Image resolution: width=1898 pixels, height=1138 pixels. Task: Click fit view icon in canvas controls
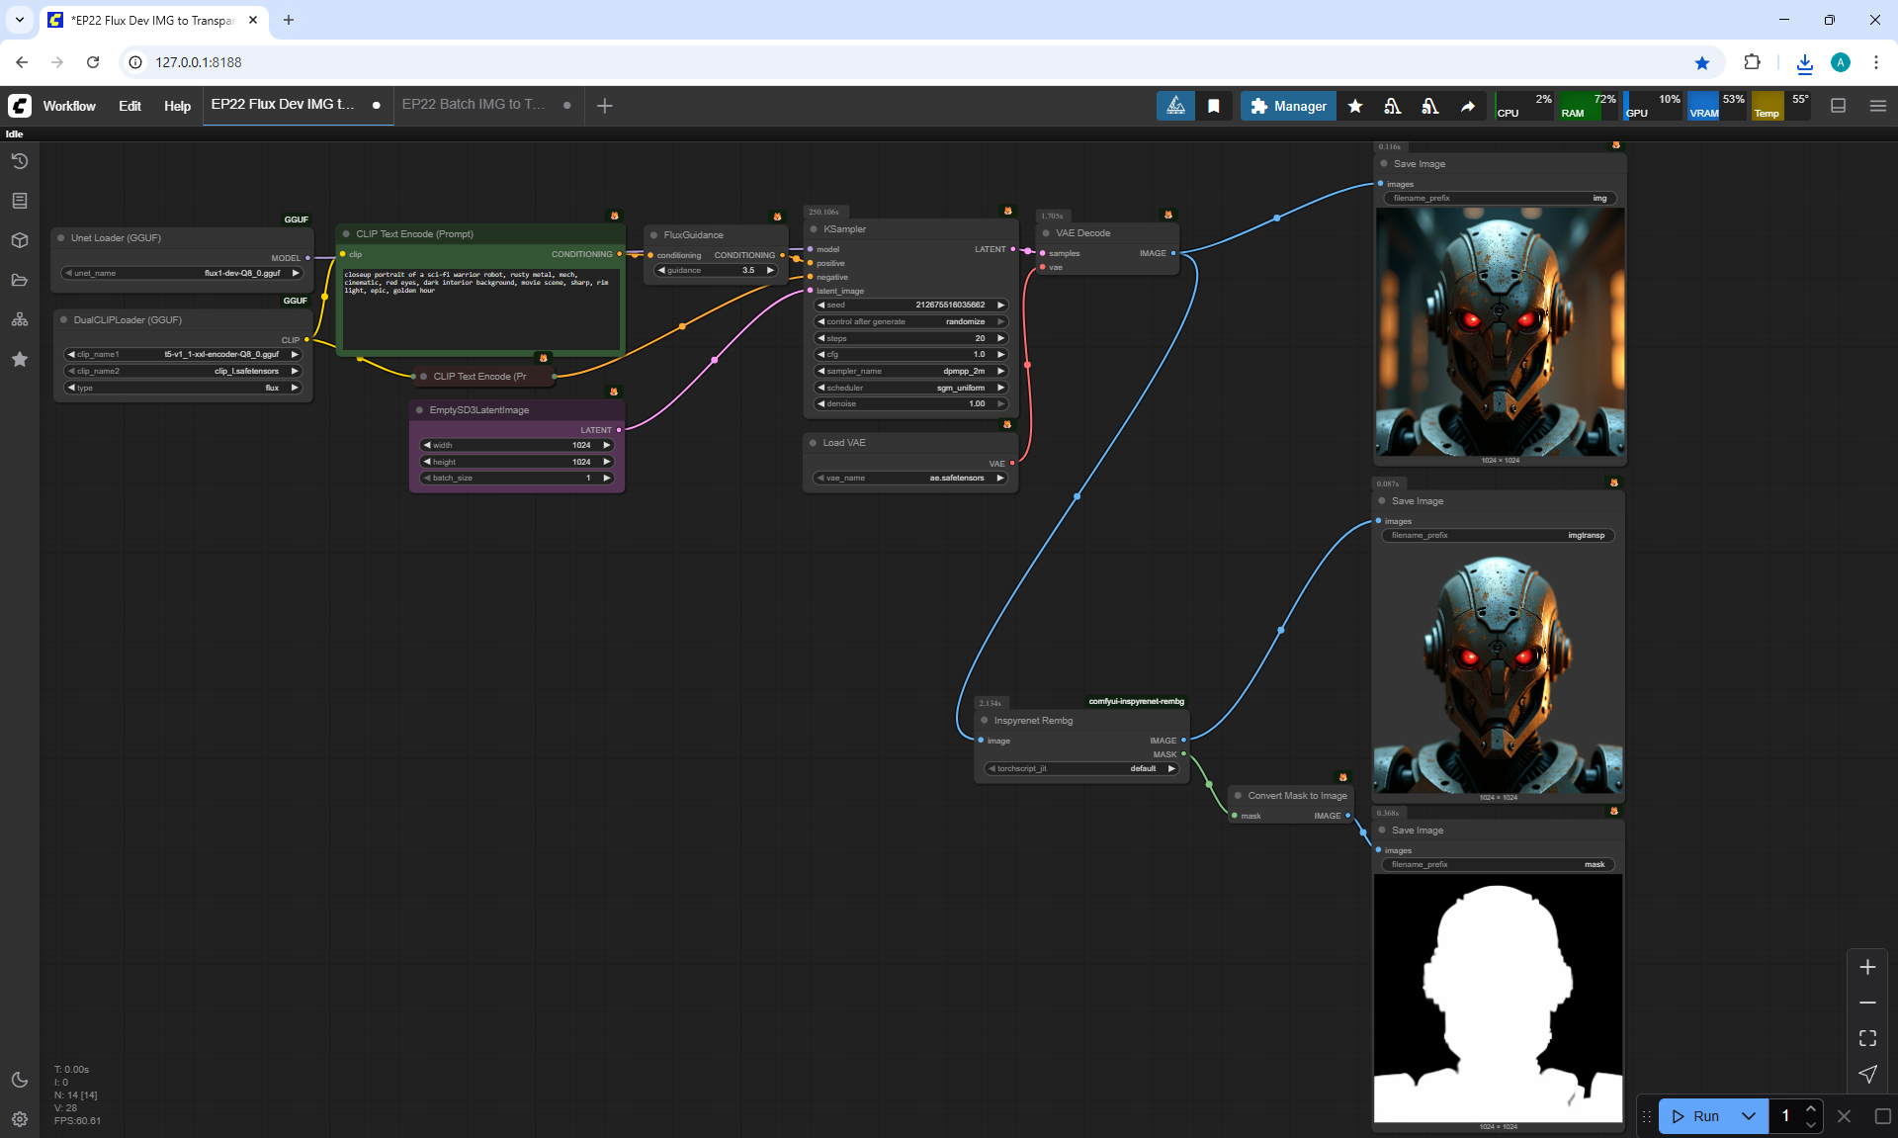[1867, 1038]
